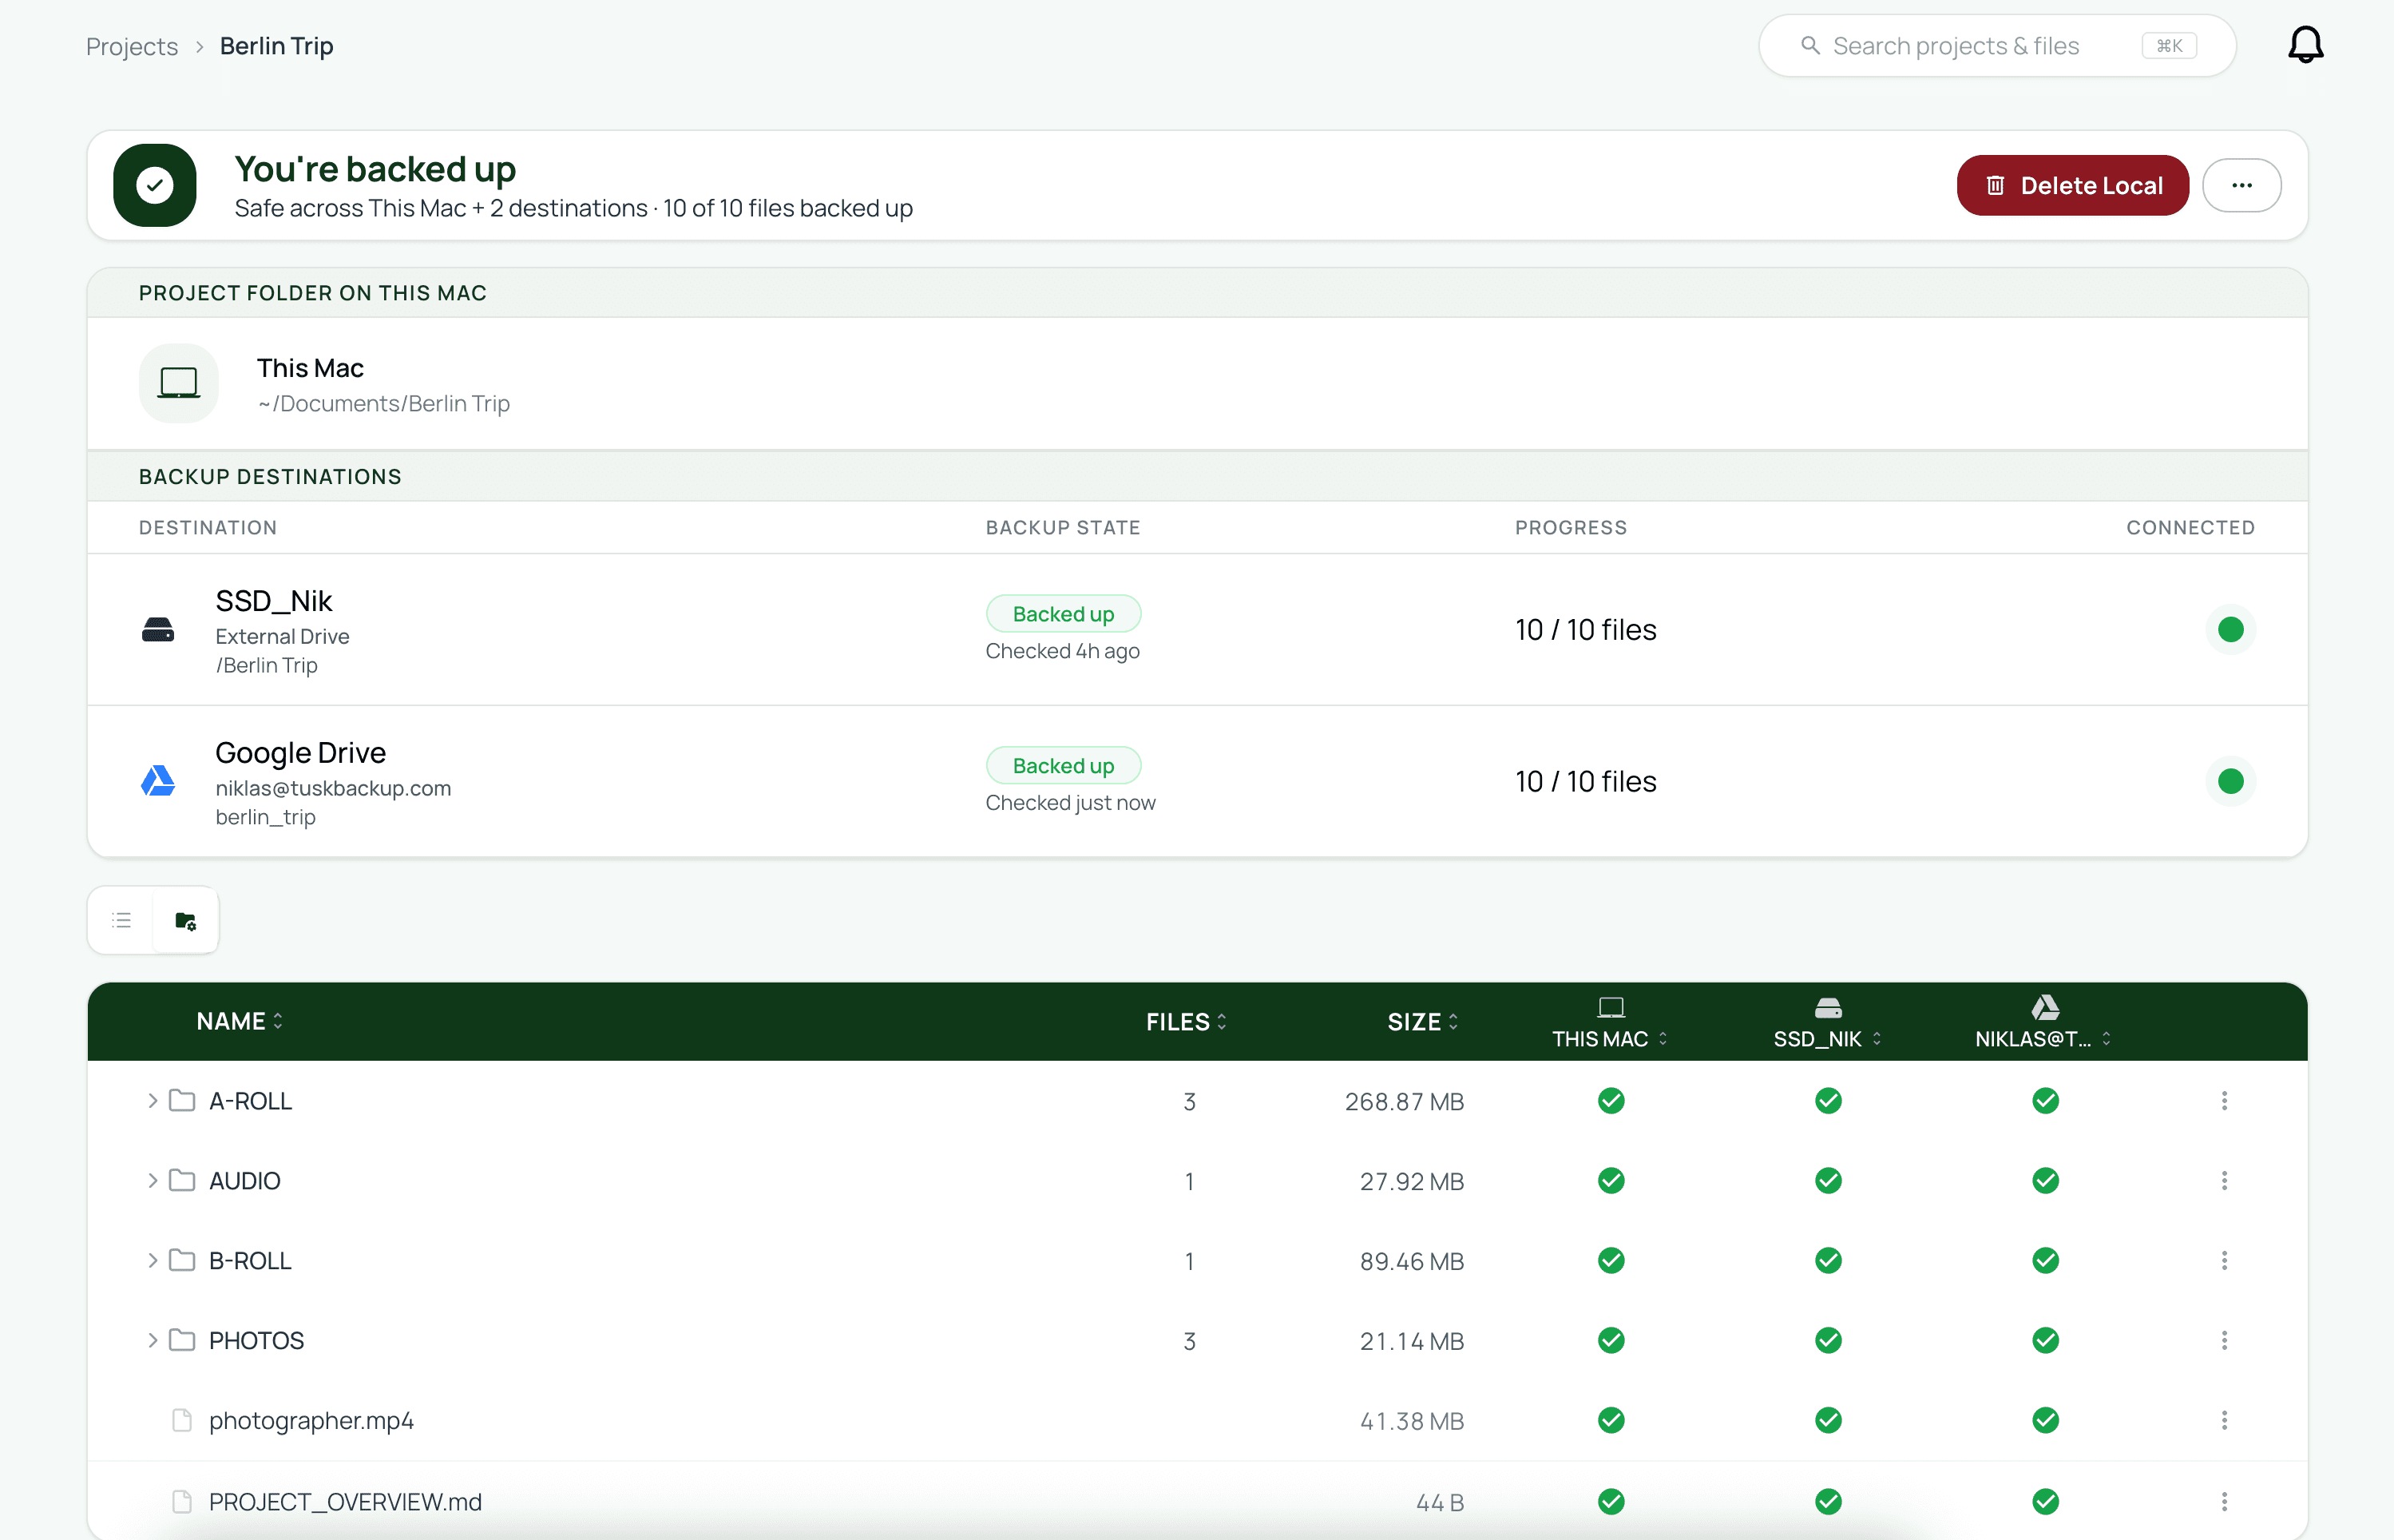The height and width of the screenshot is (1540, 2394).
Task: Click the photographer.mp4 file icon
Action: click(x=182, y=1421)
